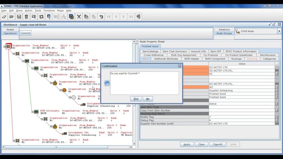283x159 pixels.
Task: Collapse the BOM Alternate EBOM node
Action: tap(33, 112)
